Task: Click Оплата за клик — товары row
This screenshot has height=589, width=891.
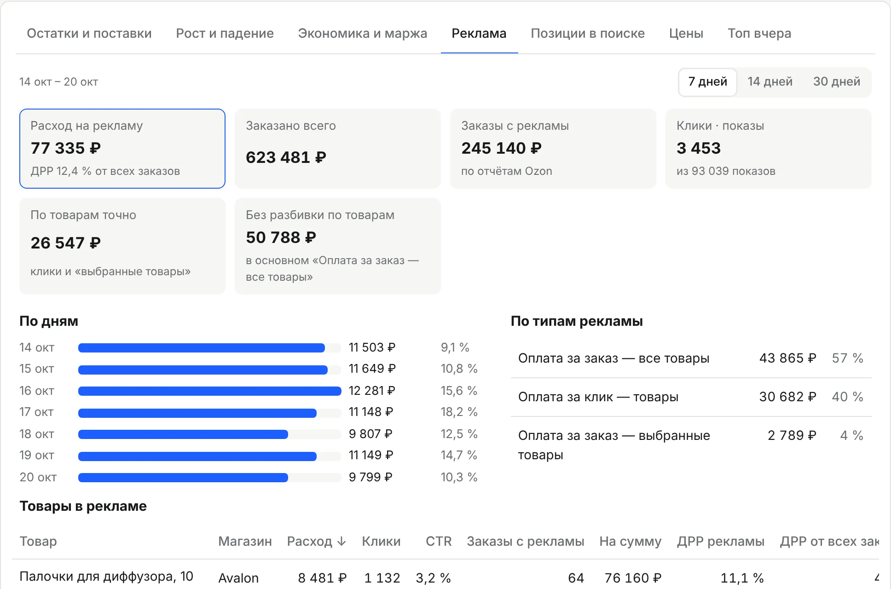Action: point(691,397)
